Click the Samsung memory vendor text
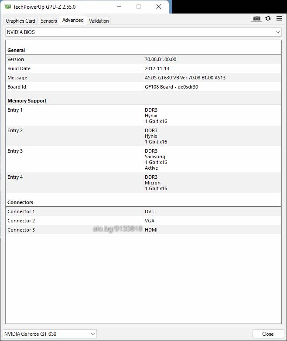The height and width of the screenshot is (341, 287). coord(155,157)
